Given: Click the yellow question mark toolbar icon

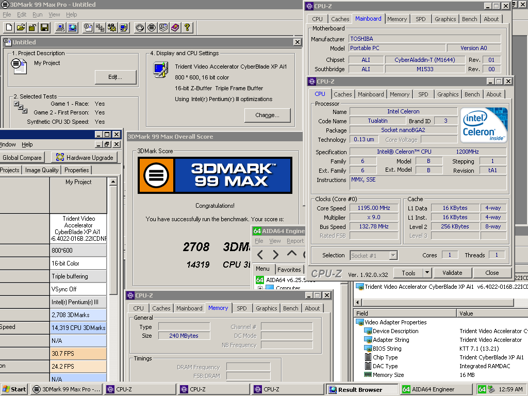Looking at the screenshot, I should 187,28.
